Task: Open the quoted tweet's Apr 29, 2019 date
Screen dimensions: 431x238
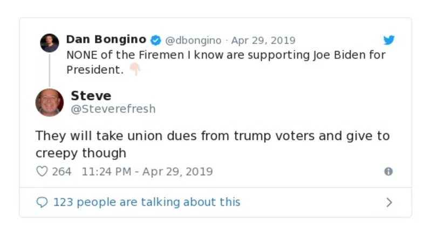Action: [x=263, y=40]
